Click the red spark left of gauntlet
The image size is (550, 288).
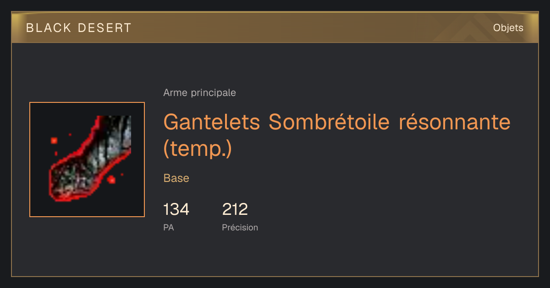pos(54,140)
